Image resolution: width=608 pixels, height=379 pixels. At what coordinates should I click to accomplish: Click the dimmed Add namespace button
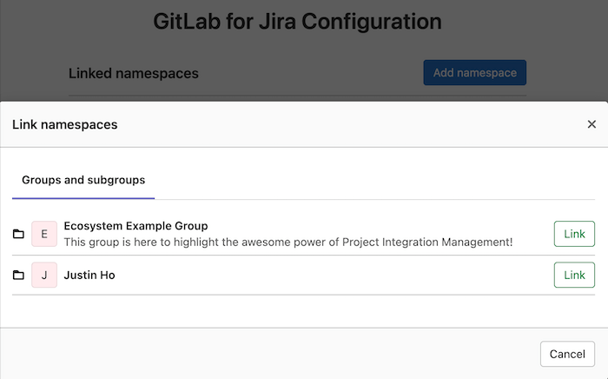(x=474, y=73)
